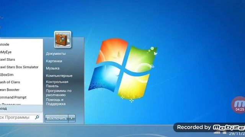Open Контрольная Панель
The width and height of the screenshot is (245, 137).
pyautogui.click(x=57, y=84)
